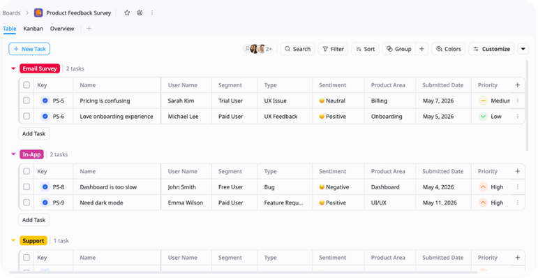
Task: Open task 'Dashboard is too slow'
Action: (x=108, y=187)
